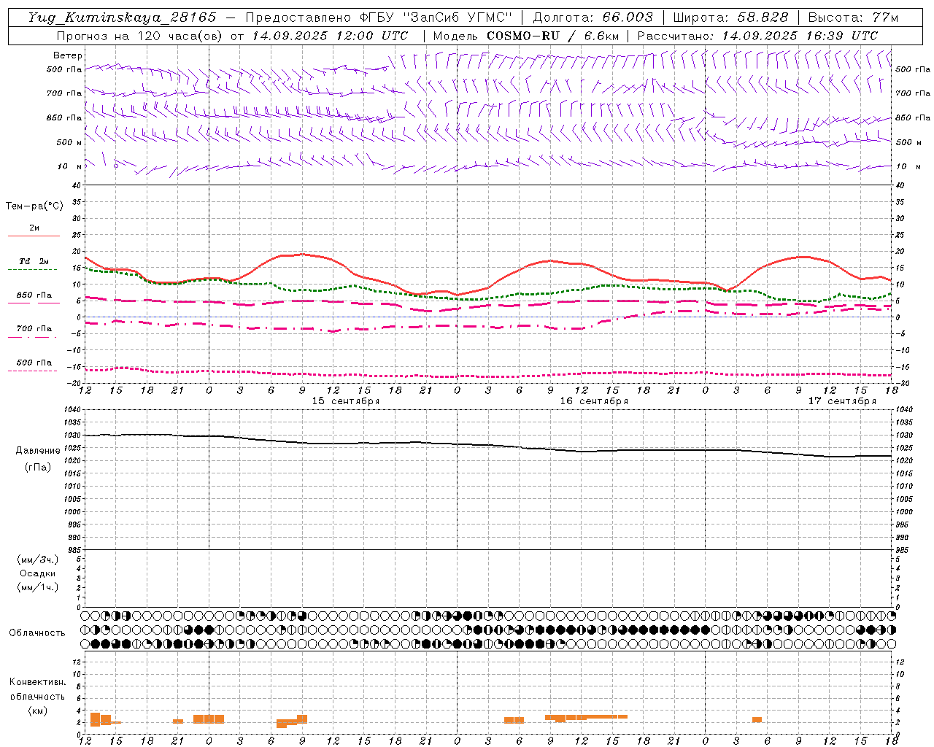Click the Облачность panel label
Screen dimensions: 934x747
[37, 633]
